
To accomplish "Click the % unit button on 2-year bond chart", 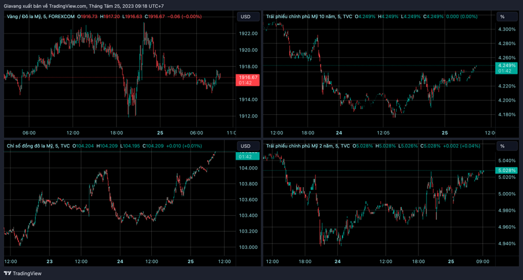I will coord(502,146).
